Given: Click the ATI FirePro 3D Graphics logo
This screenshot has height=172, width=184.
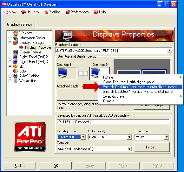Looking at the screenshot, I should tap(30, 137).
